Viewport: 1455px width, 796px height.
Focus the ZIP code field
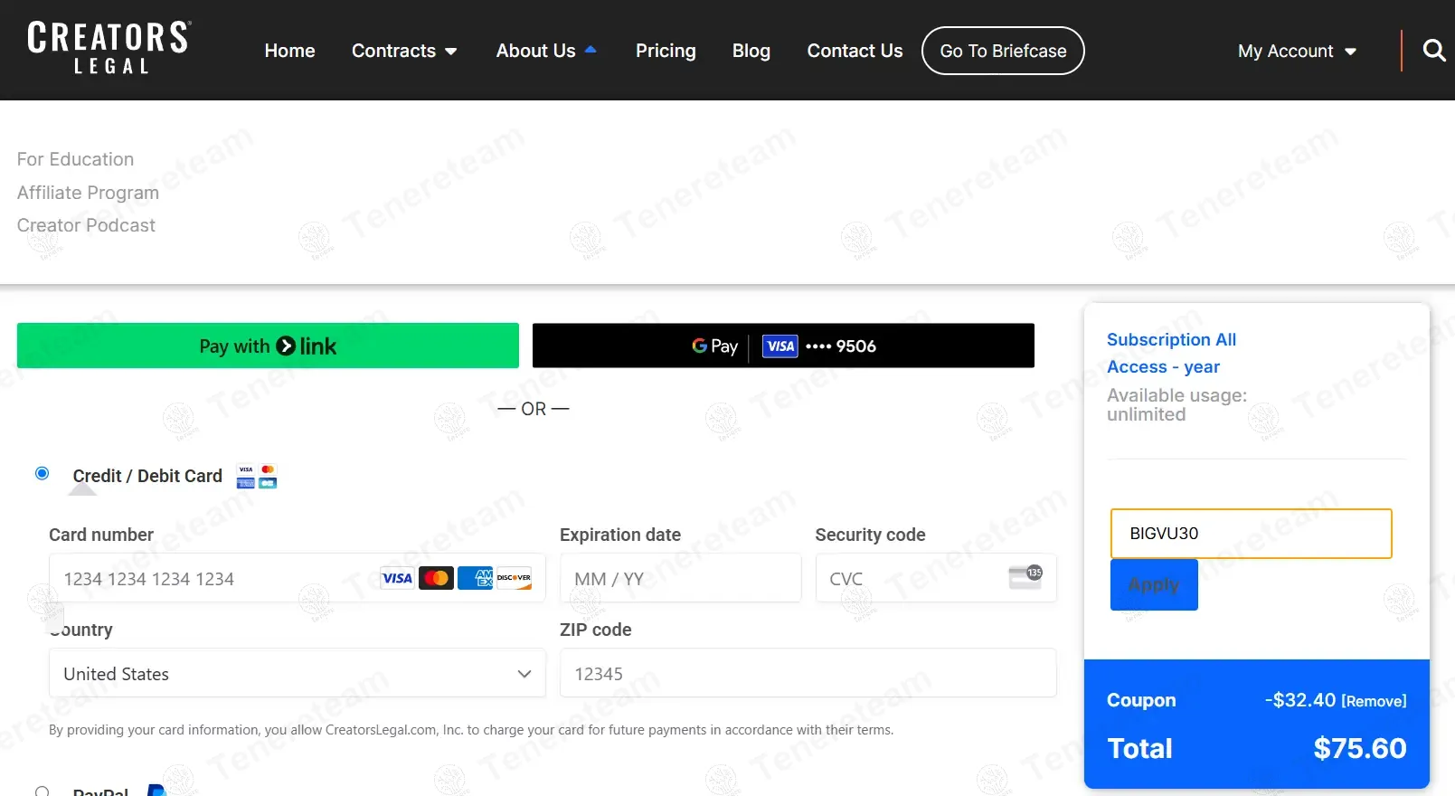point(808,673)
